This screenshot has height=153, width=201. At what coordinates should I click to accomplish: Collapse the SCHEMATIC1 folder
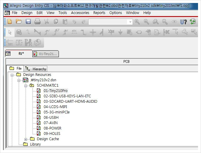point(26,86)
